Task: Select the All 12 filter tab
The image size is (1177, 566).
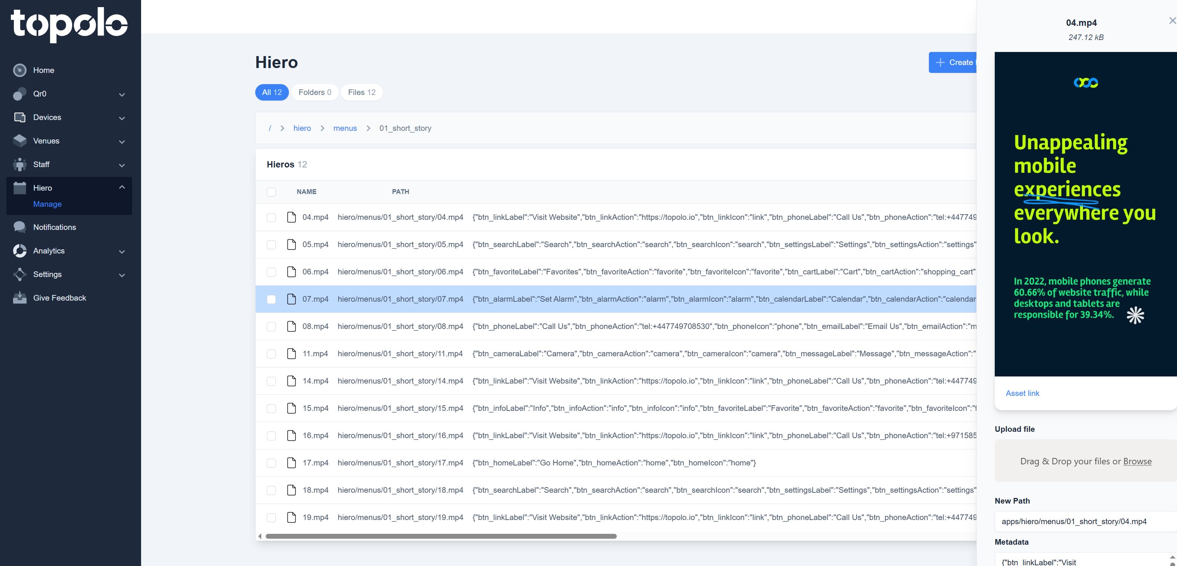Action: tap(272, 92)
